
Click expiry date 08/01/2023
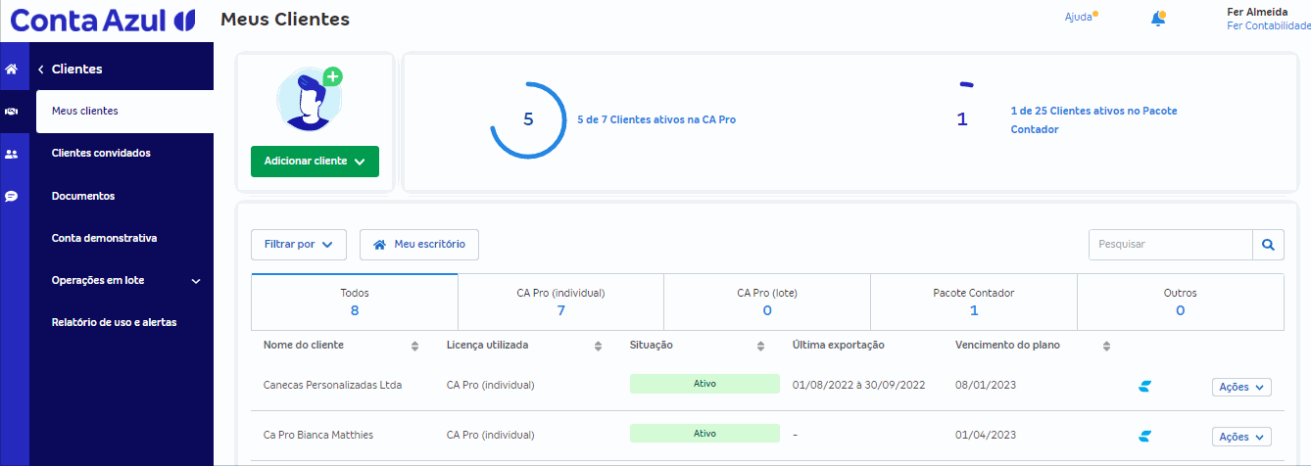[x=986, y=386]
